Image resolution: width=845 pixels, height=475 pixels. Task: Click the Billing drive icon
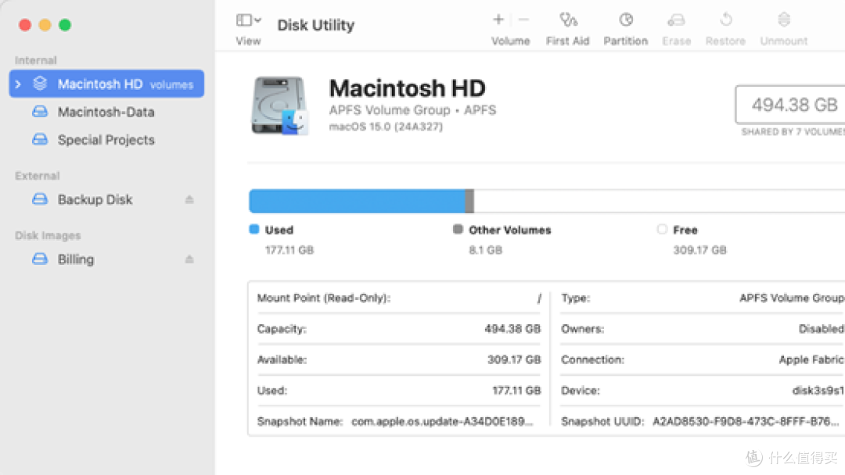pos(40,259)
